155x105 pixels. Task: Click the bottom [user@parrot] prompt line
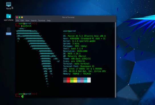coord(26,94)
